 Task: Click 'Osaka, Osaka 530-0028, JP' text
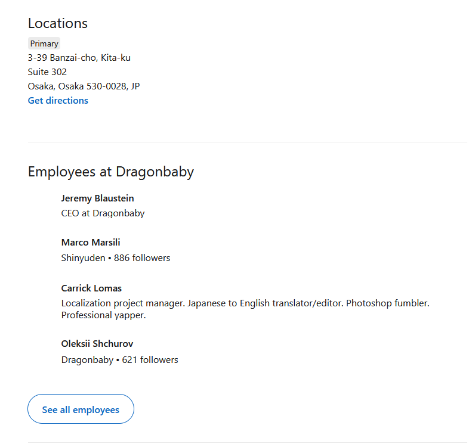[x=84, y=86]
